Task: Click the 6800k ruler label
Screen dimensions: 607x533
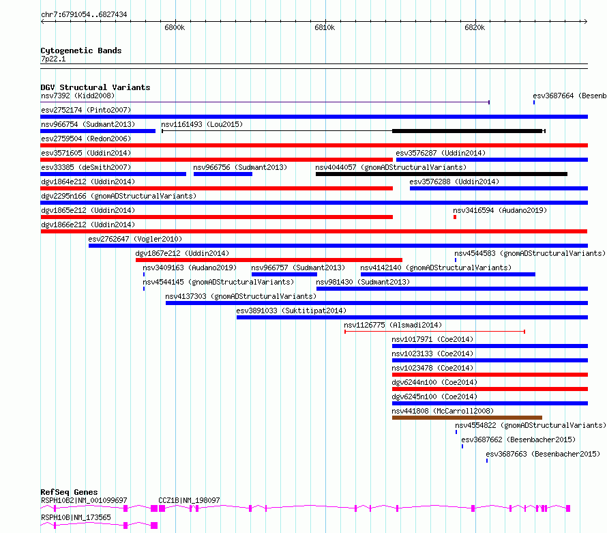Action: [175, 27]
